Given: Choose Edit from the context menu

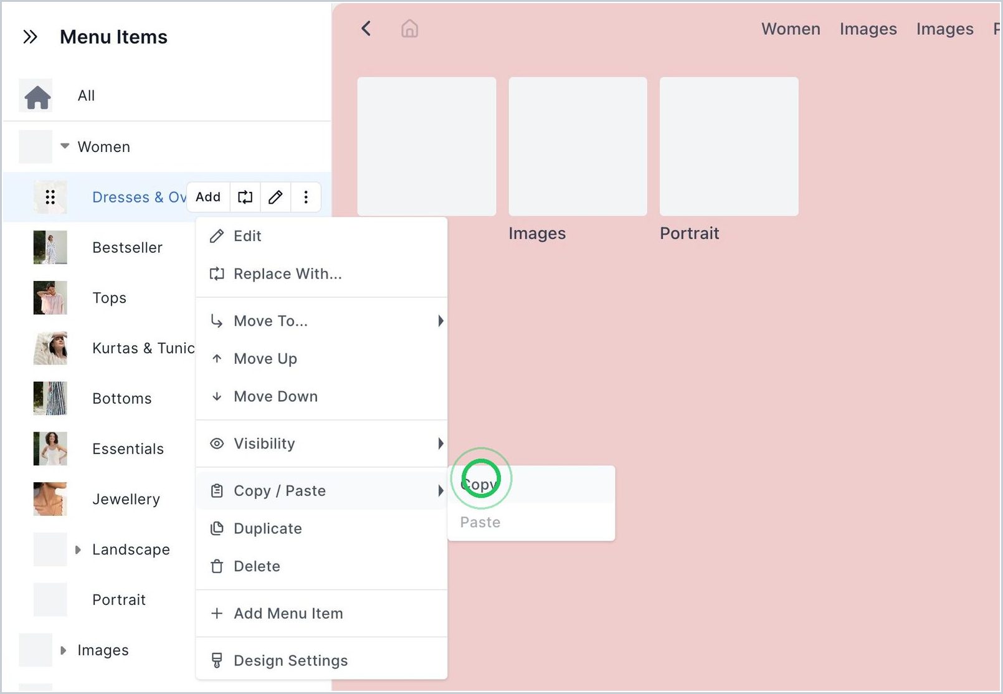Looking at the screenshot, I should [x=321, y=236].
